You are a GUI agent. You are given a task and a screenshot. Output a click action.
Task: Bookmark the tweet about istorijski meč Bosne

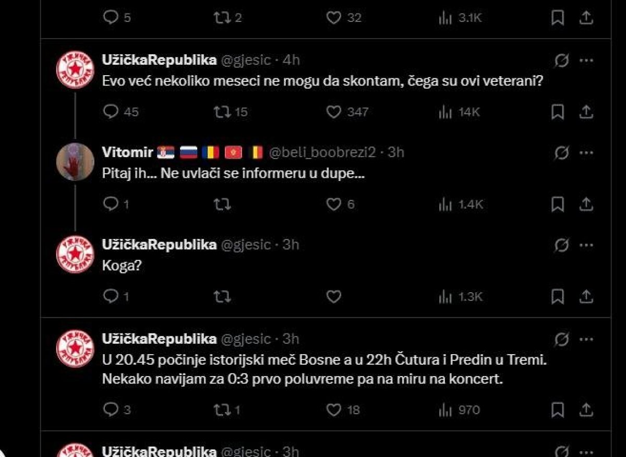pyautogui.click(x=558, y=410)
